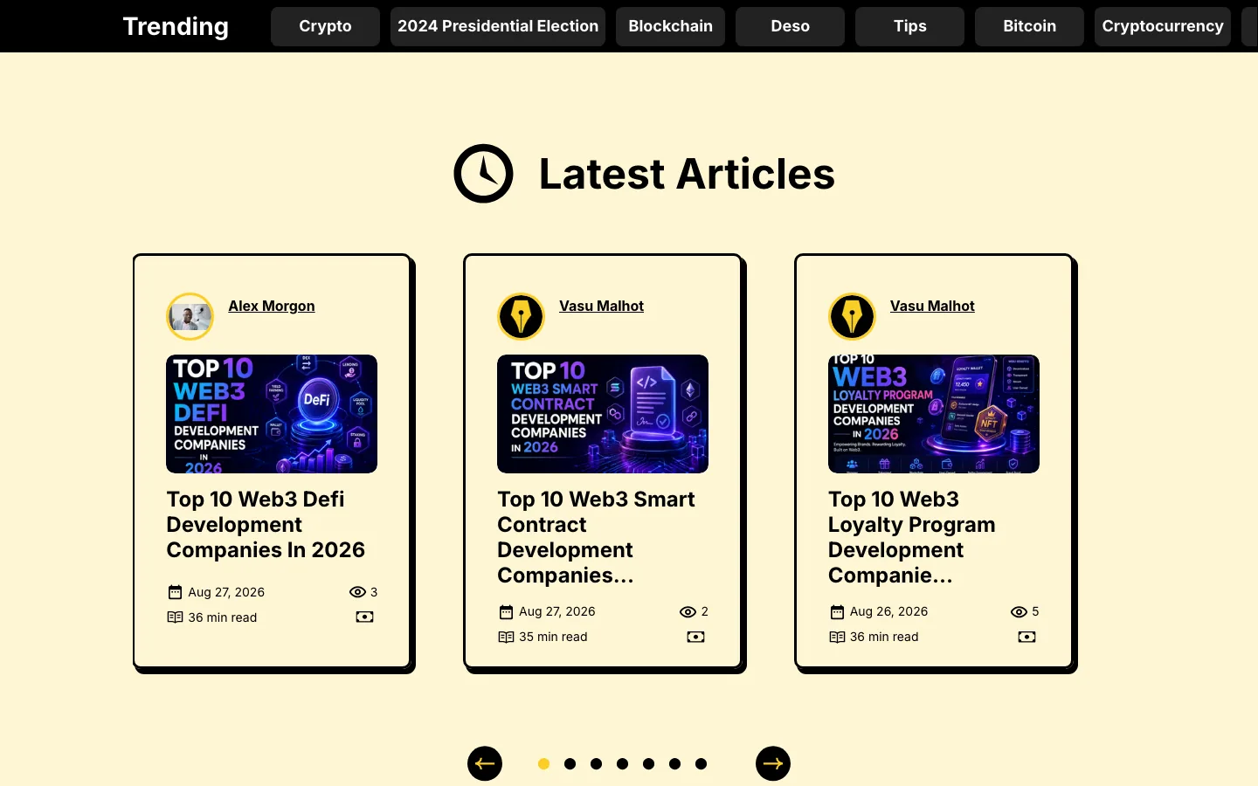Go to previous articles with left arrow
Viewport: 1258px width, 786px height.
click(485, 763)
